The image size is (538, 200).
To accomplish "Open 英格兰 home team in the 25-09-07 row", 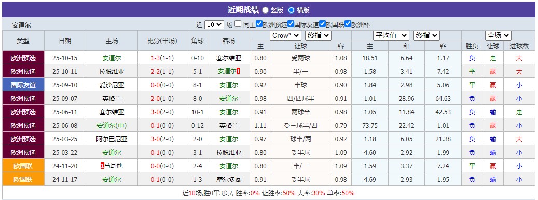I will (x=112, y=99).
